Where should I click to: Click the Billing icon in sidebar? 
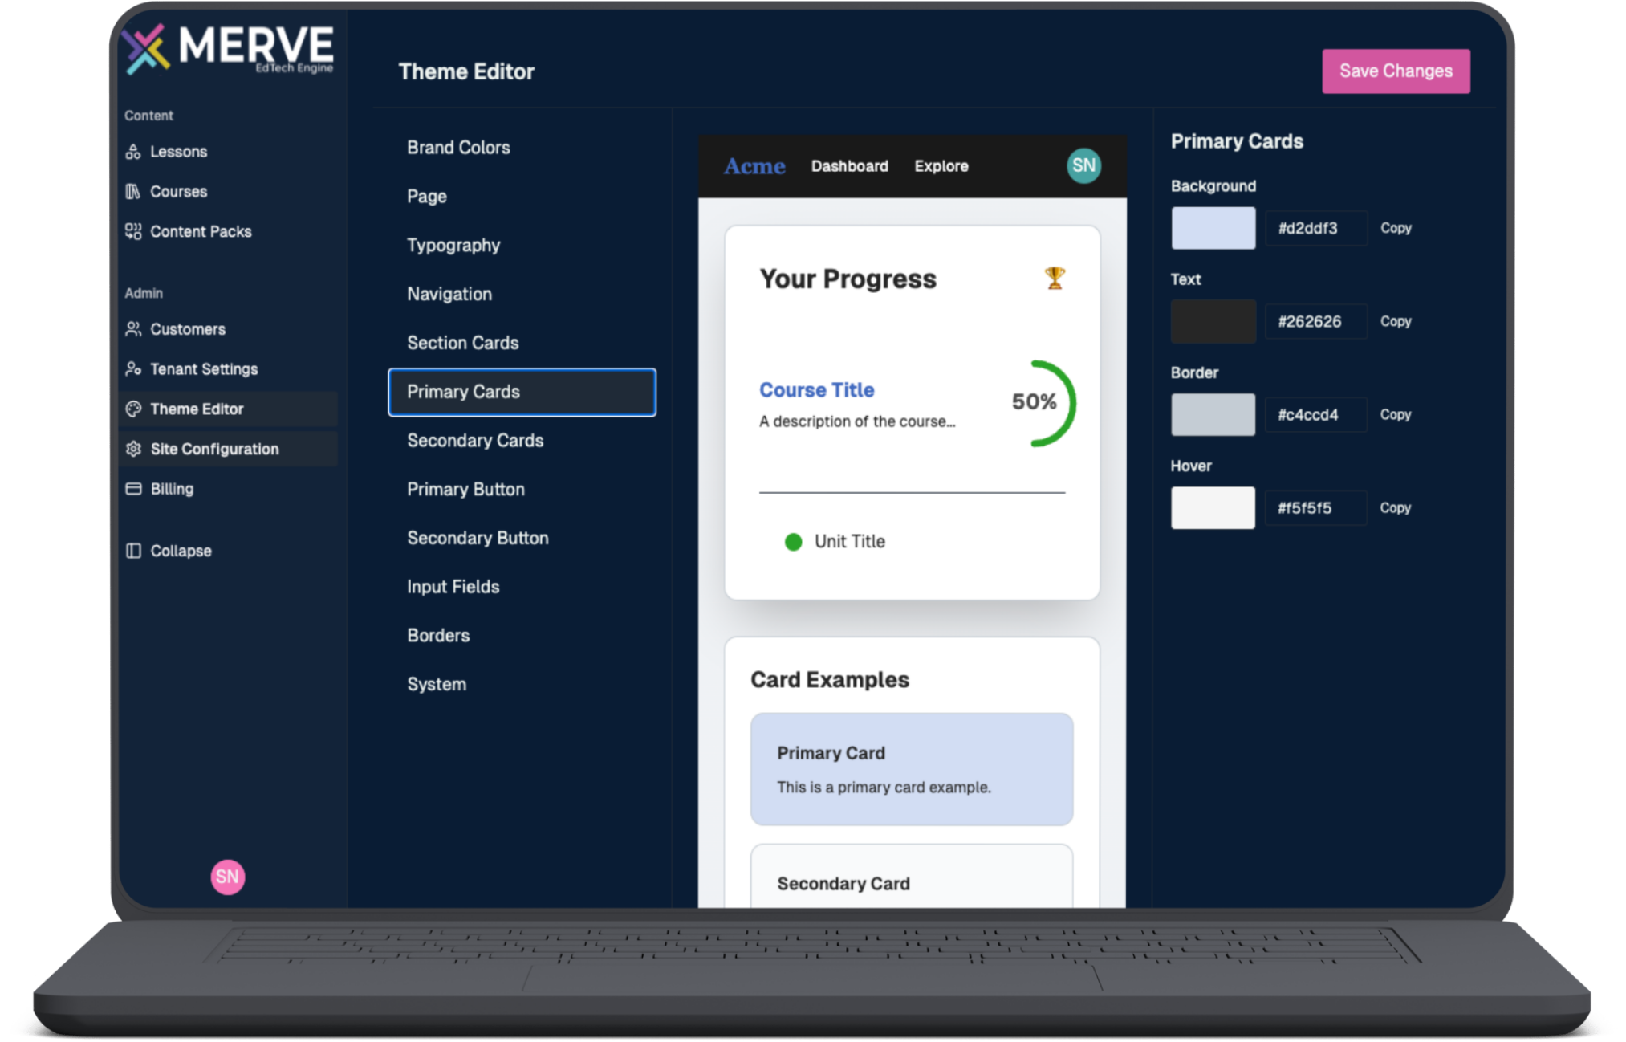pos(134,488)
